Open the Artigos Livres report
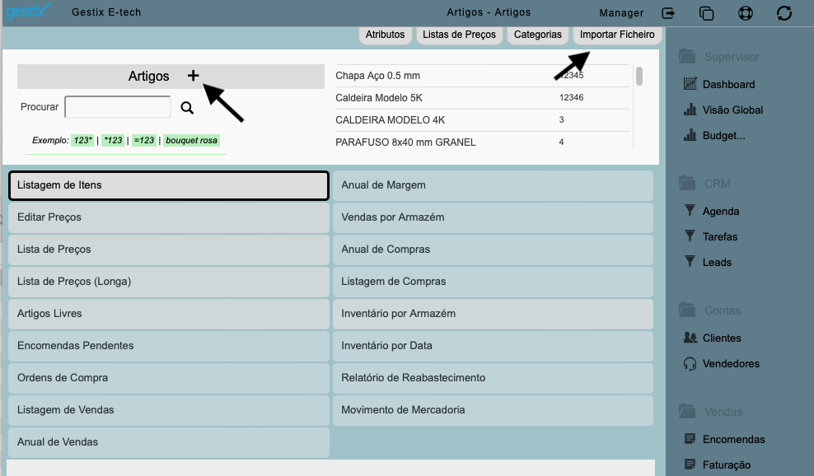This screenshot has width=814, height=476. [x=169, y=314]
